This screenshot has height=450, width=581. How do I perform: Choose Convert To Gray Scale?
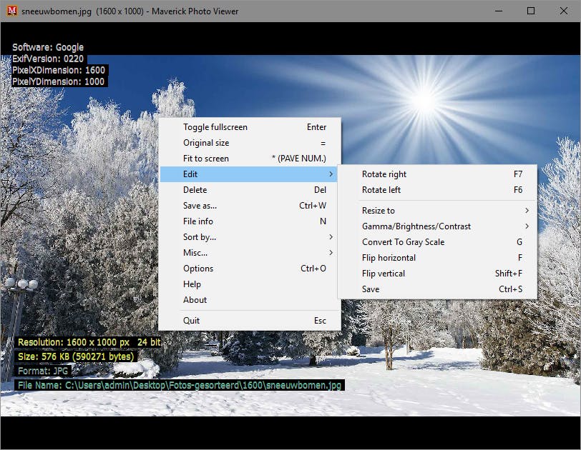coord(437,242)
